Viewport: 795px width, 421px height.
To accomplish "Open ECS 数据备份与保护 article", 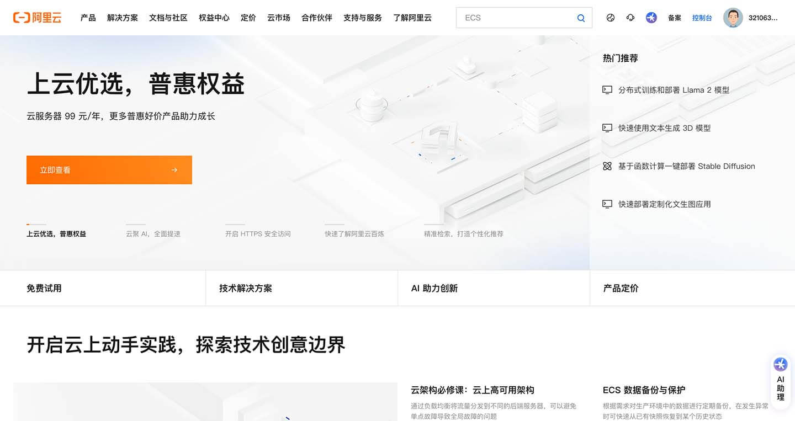I will [644, 390].
